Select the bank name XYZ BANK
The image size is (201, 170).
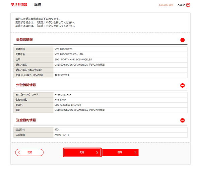[x=61, y=100]
